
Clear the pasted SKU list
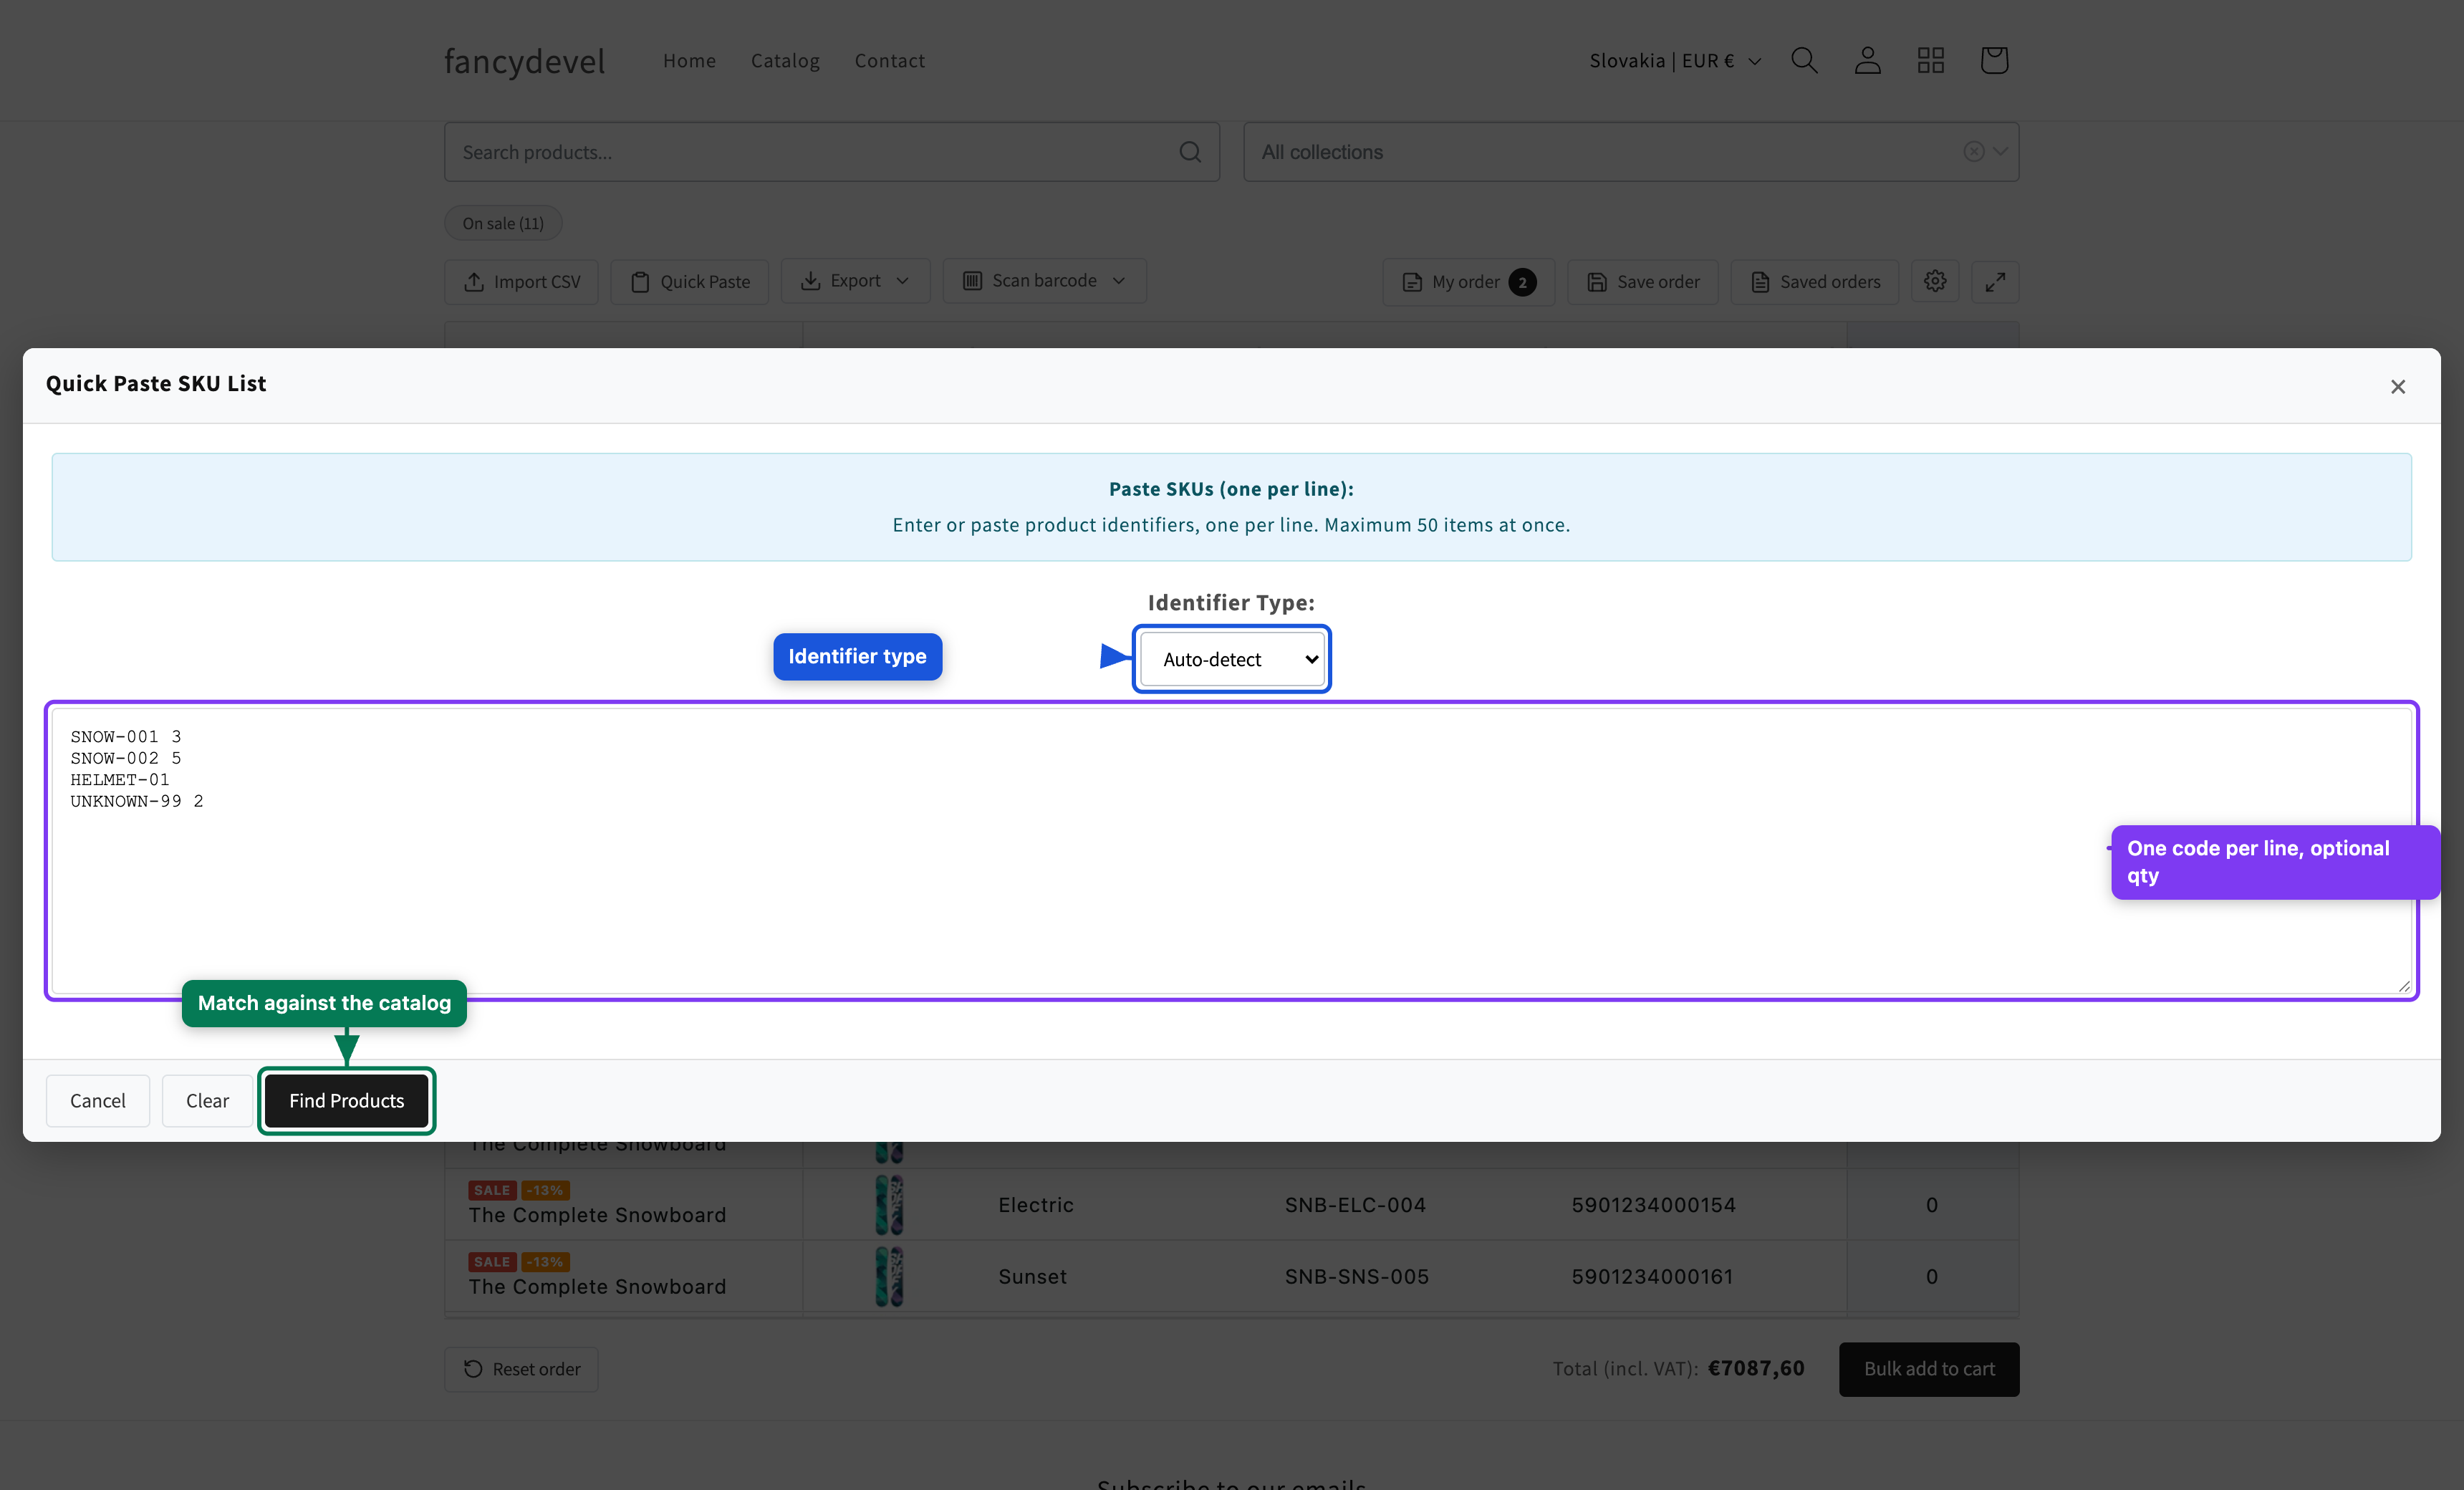pyautogui.click(x=207, y=1100)
